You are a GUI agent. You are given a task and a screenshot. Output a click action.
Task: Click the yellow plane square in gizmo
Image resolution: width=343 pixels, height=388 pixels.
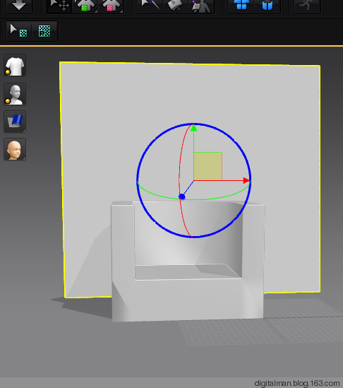(x=207, y=166)
